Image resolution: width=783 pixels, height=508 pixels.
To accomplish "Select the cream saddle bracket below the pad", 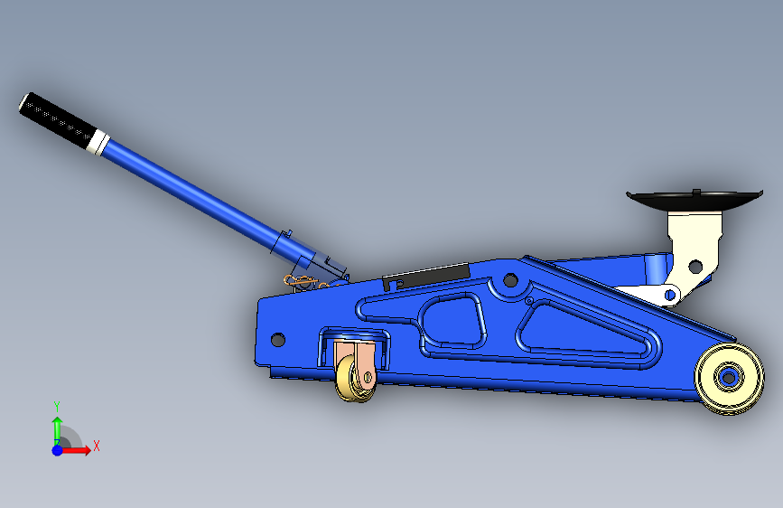I will click(694, 250).
